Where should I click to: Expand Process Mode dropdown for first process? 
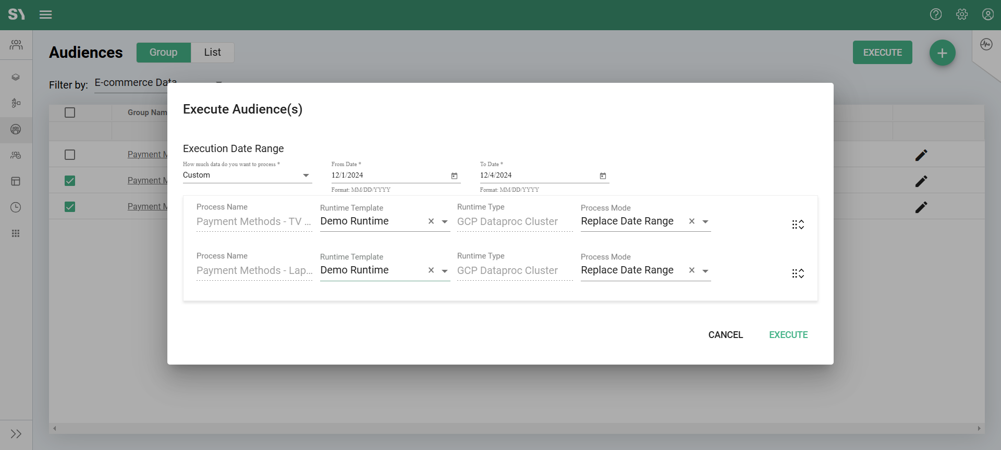click(x=705, y=222)
